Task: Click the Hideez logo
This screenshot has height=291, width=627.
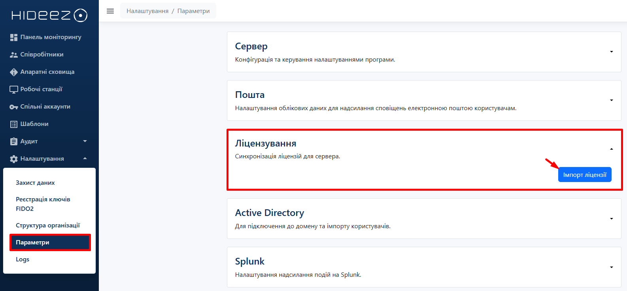Action: pyautogui.click(x=49, y=15)
